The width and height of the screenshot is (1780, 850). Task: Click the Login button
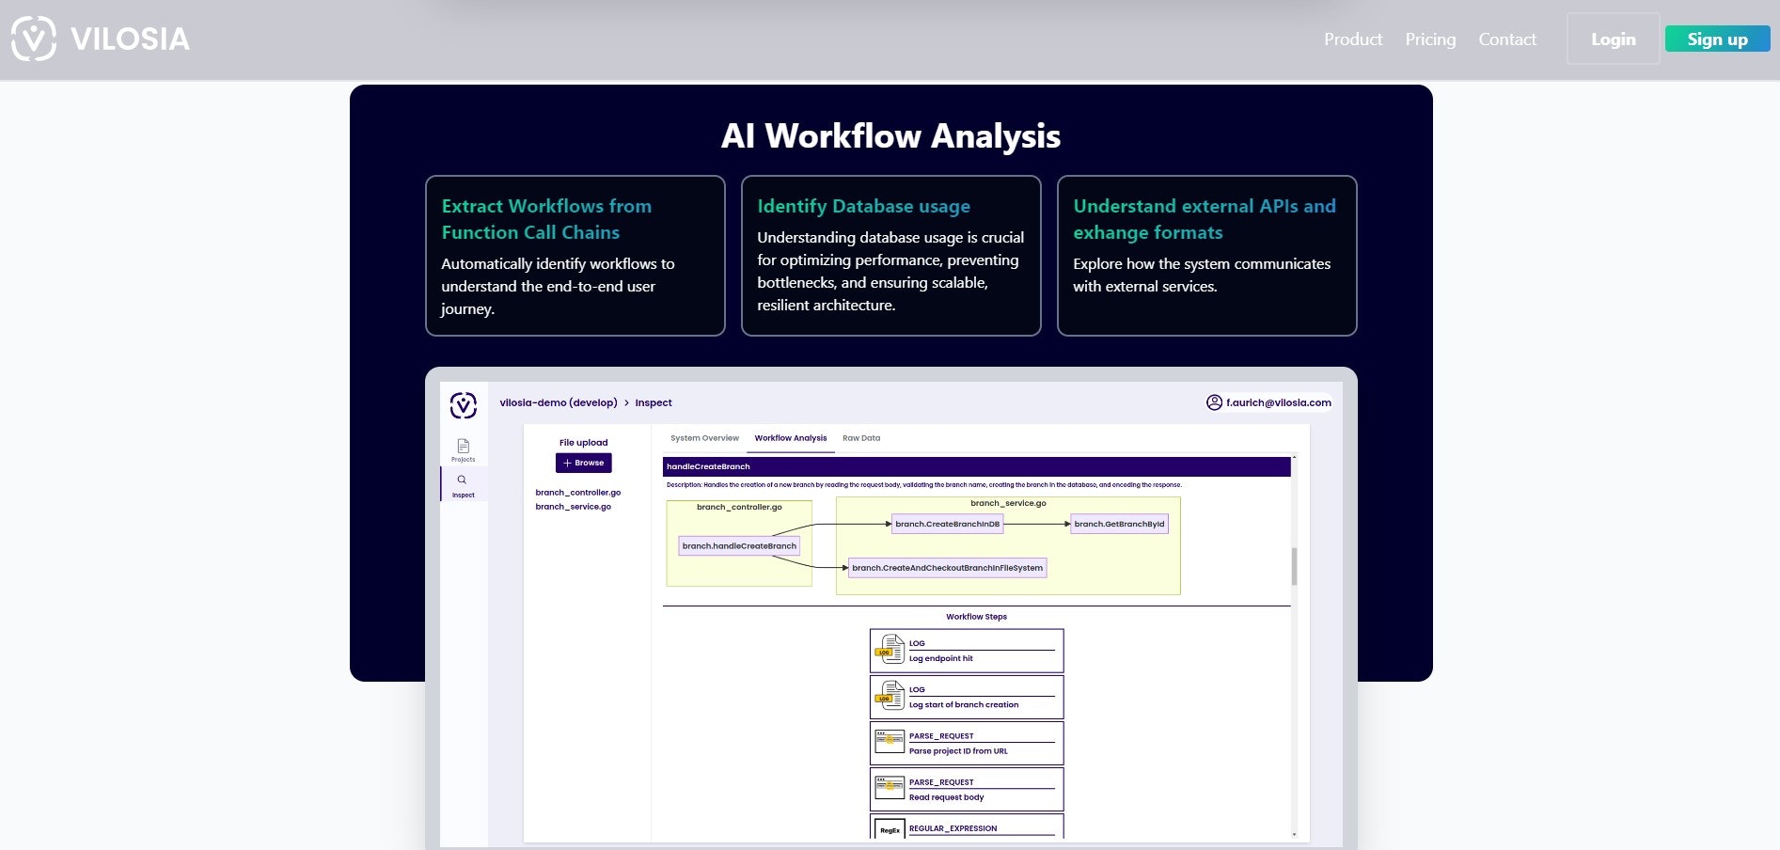click(1614, 39)
